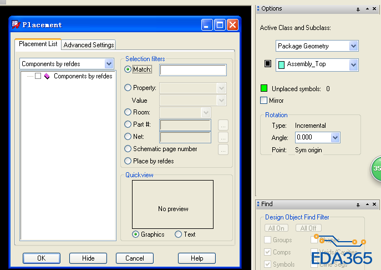Click the OK button
This screenshot has width=381, height=270.
pos(41,258)
